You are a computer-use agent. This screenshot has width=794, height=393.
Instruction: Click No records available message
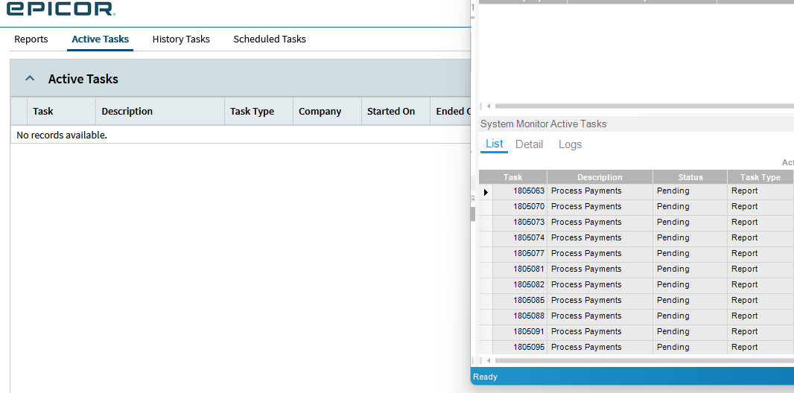click(x=62, y=135)
